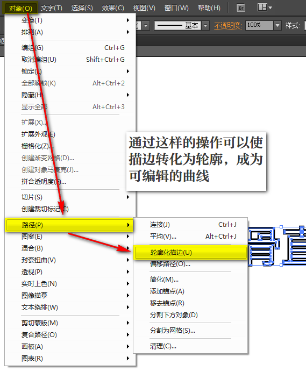Screen dimensions: 306x372
Task: Choose 创建裁切标记(C) menu item
Action: click(x=70, y=209)
